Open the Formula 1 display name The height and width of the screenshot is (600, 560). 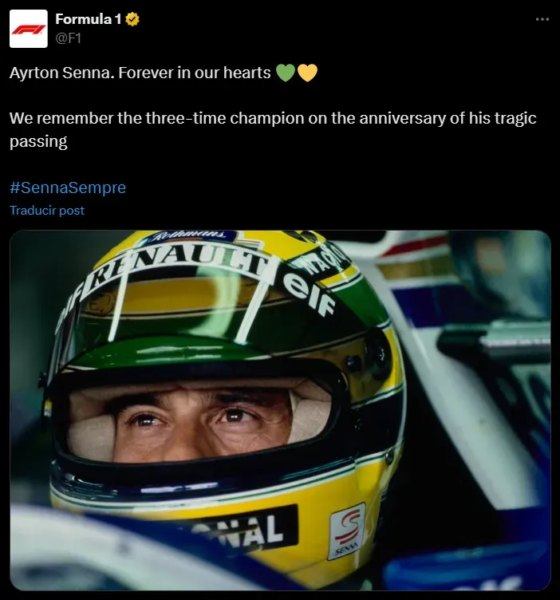coord(88,19)
